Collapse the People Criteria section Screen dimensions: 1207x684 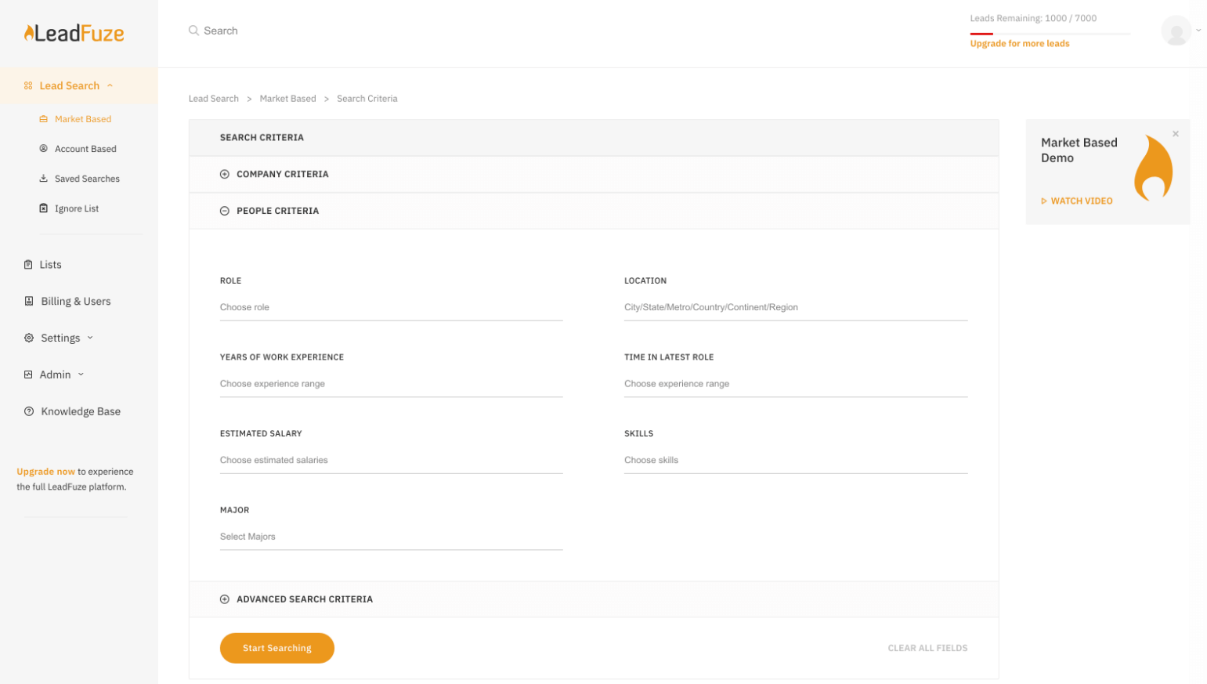click(225, 211)
